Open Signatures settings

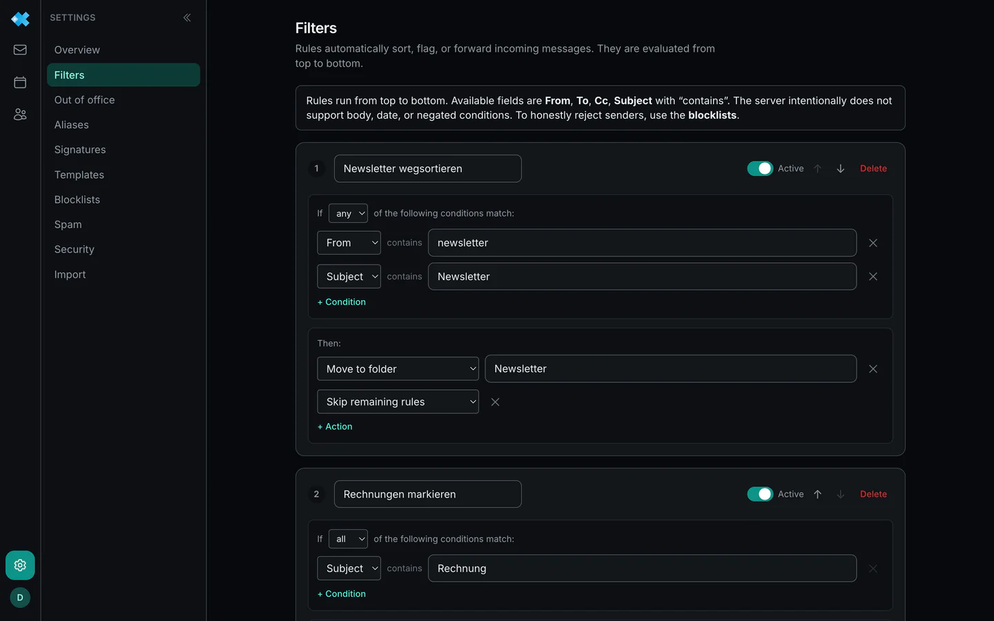[x=124, y=150]
